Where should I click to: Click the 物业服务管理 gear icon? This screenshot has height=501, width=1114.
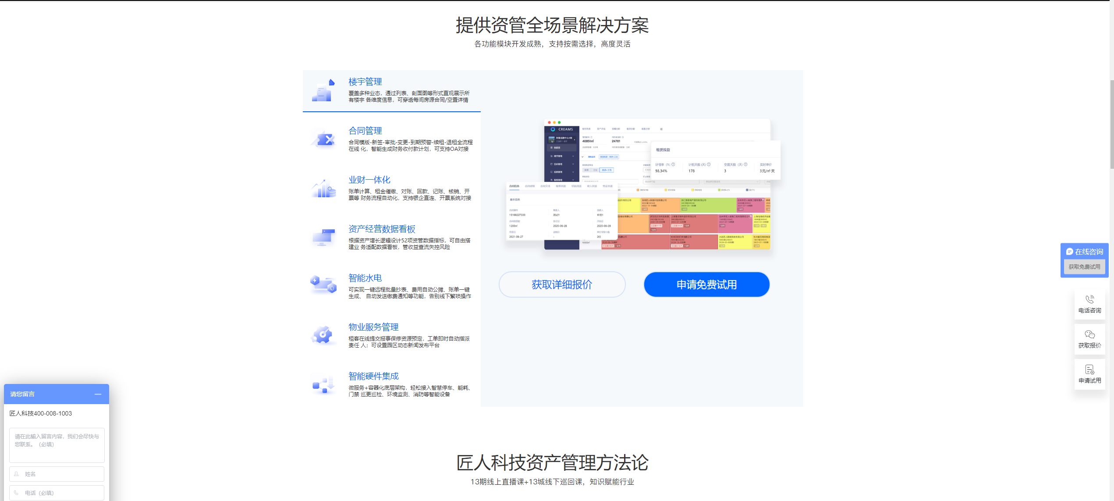coord(323,336)
